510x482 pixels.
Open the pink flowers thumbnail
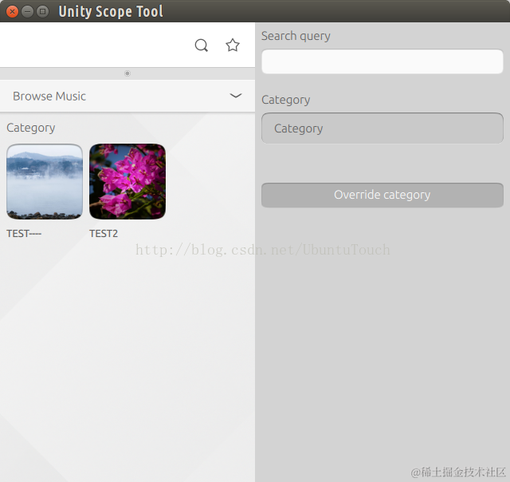pyautogui.click(x=127, y=181)
